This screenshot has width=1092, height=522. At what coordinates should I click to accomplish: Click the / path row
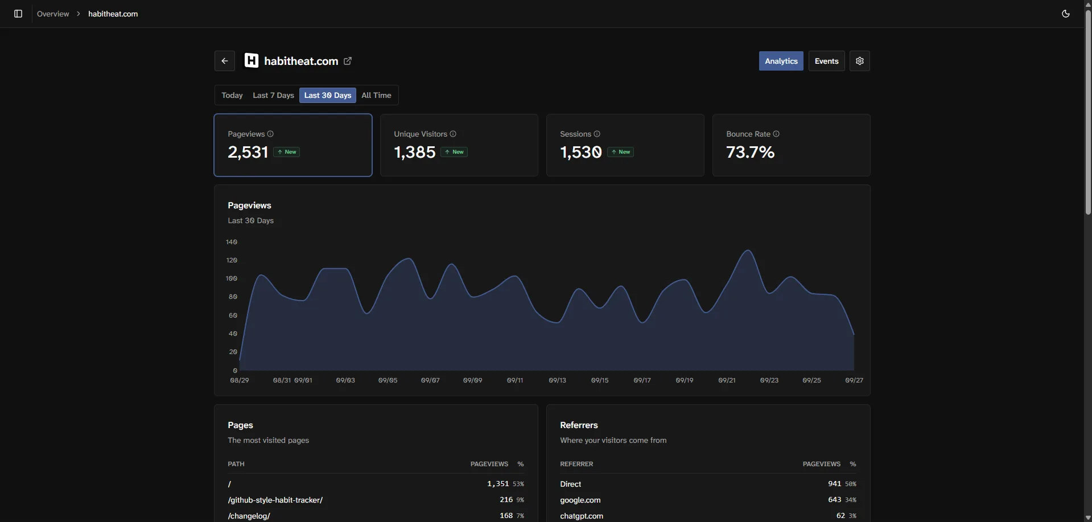376,484
